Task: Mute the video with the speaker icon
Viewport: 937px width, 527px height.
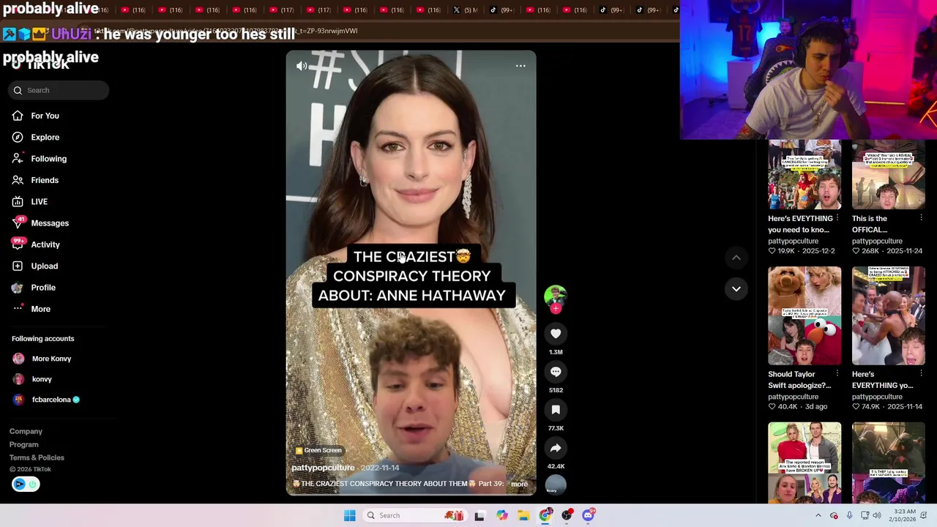Action: click(x=302, y=66)
